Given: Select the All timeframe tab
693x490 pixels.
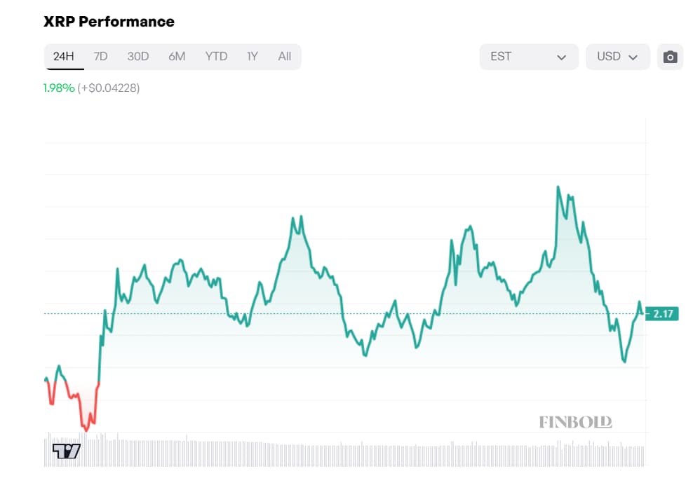Looking at the screenshot, I should click(x=284, y=57).
